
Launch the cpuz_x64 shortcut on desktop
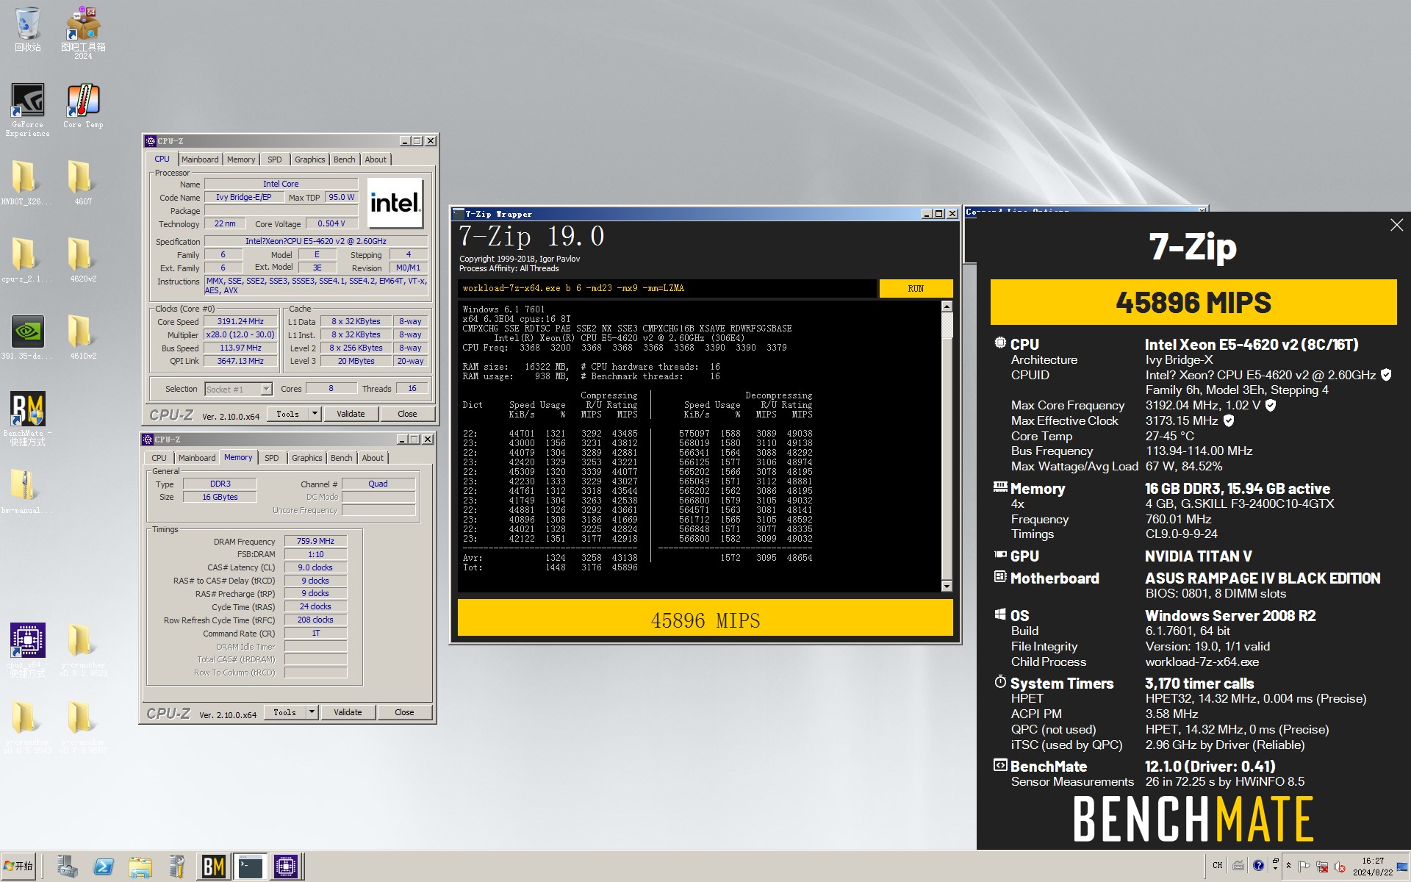(x=28, y=650)
